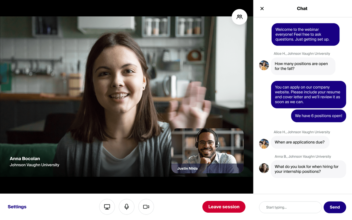Click the Start typing message field
Viewport: 352px width, 220px height.
click(290, 207)
